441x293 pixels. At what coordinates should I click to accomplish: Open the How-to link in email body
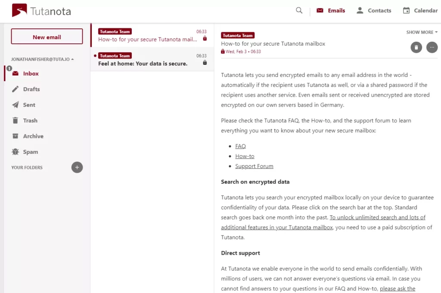(245, 156)
